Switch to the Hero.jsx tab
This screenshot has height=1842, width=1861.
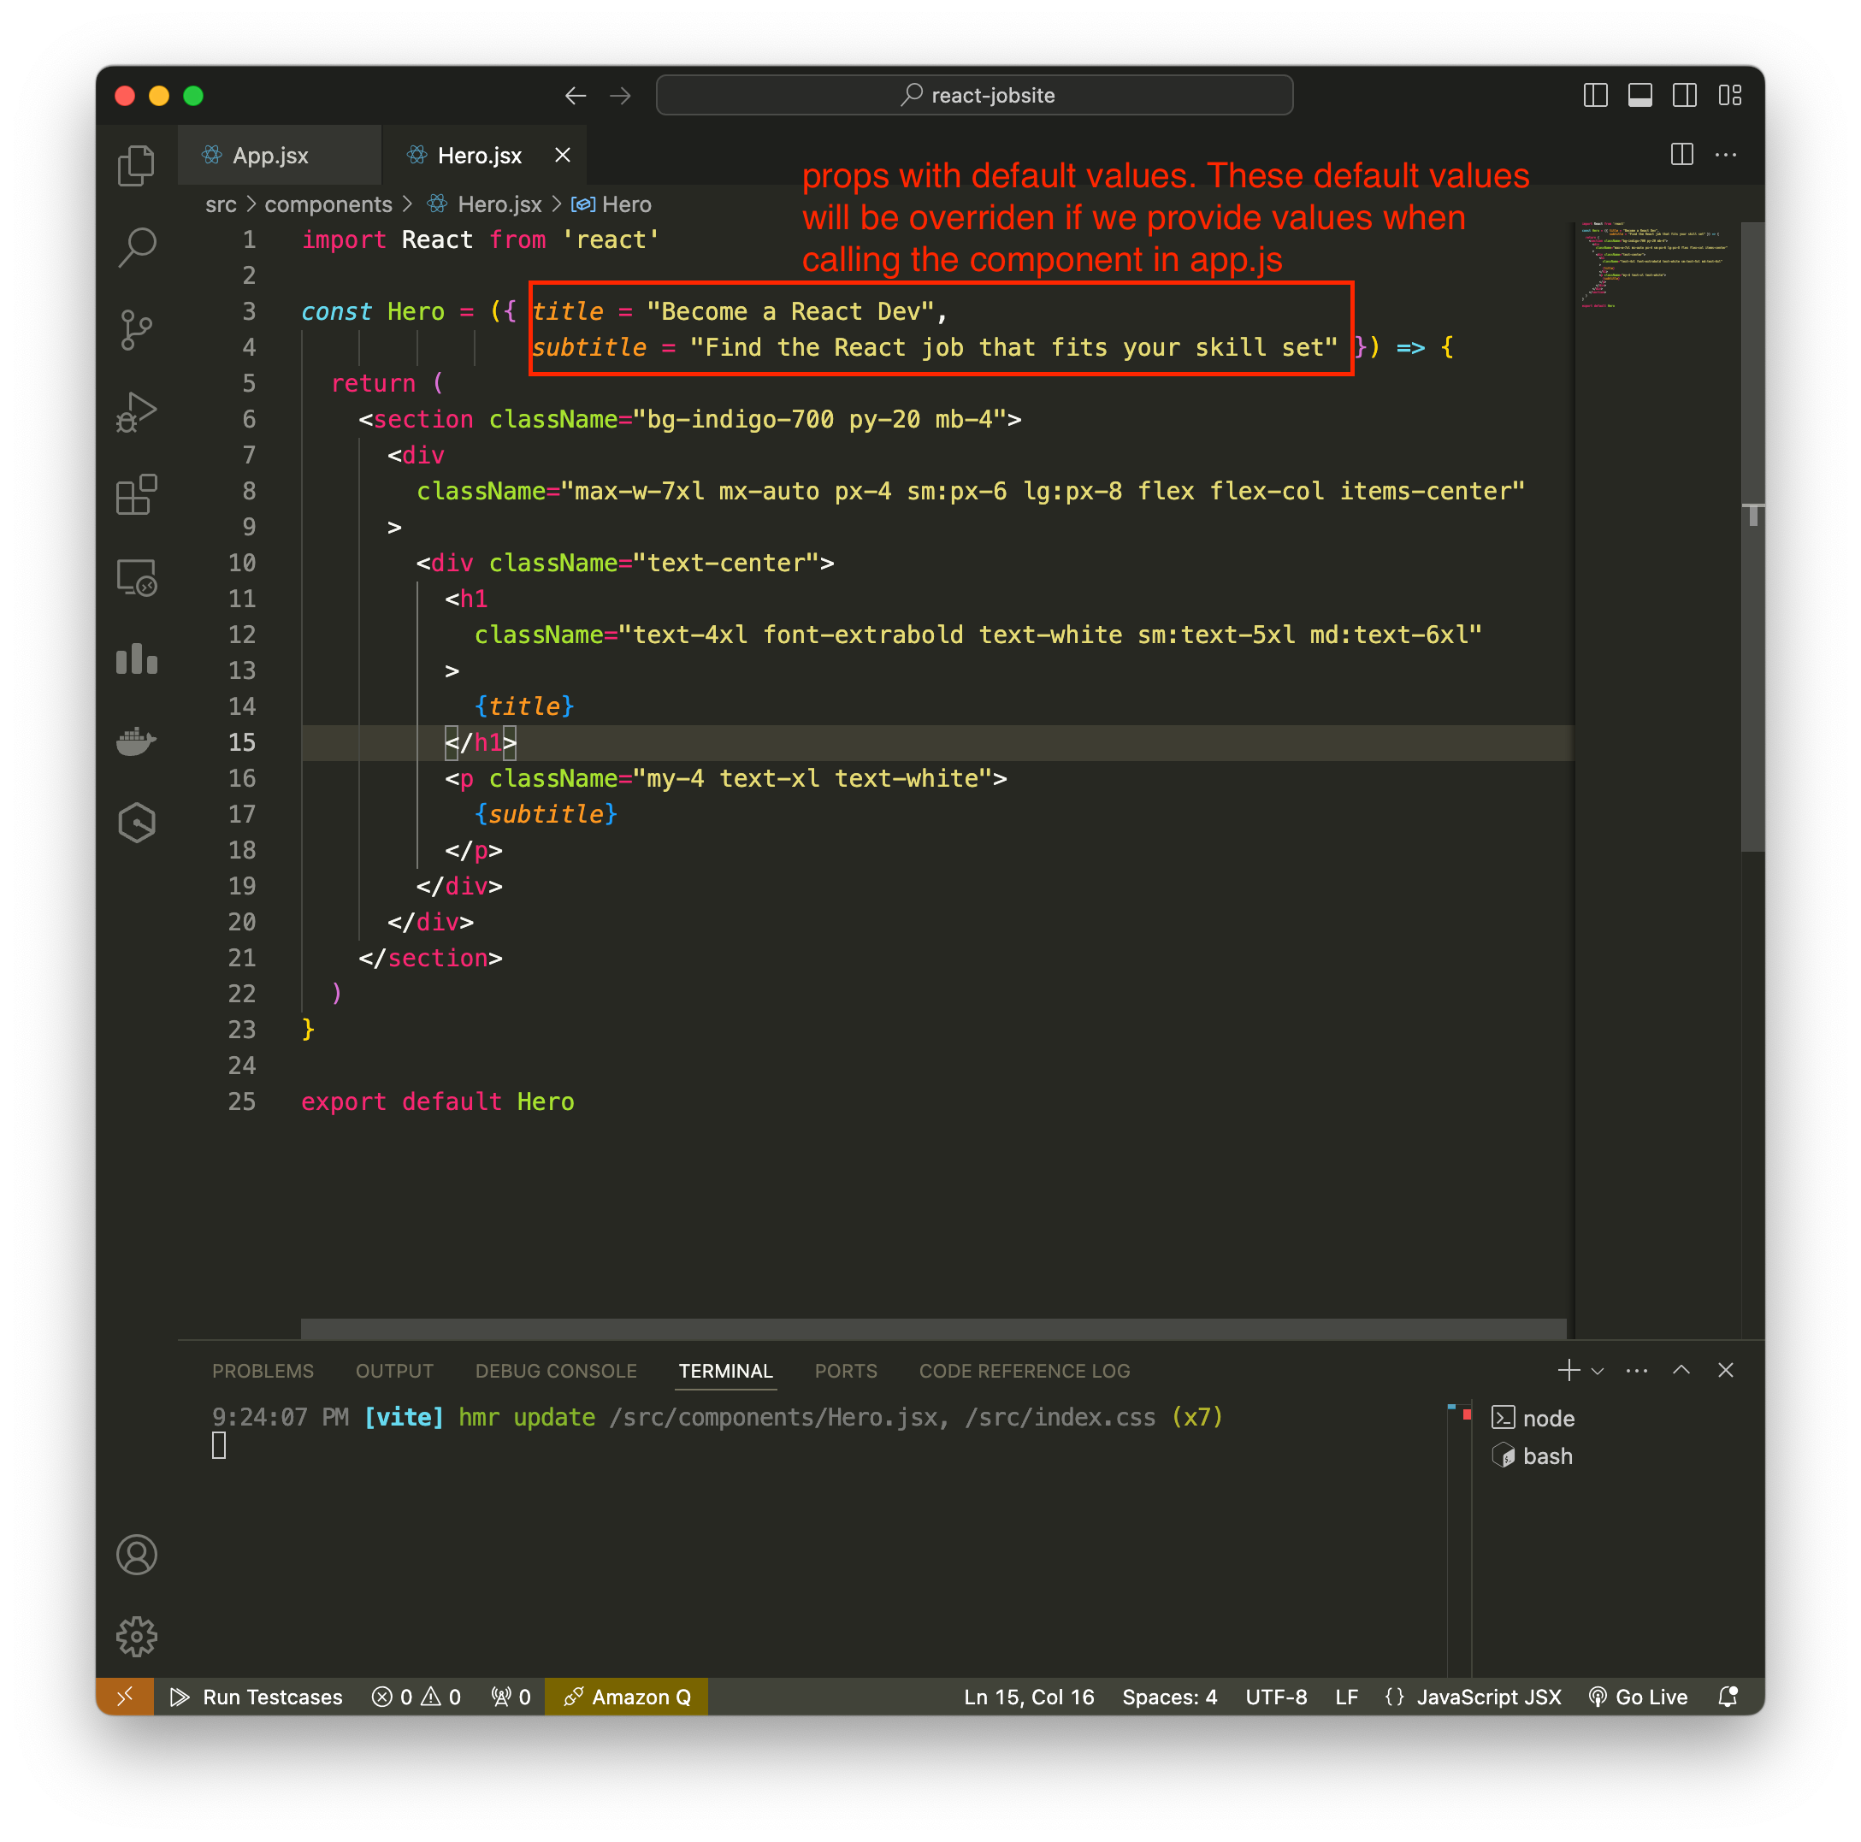(x=479, y=155)
